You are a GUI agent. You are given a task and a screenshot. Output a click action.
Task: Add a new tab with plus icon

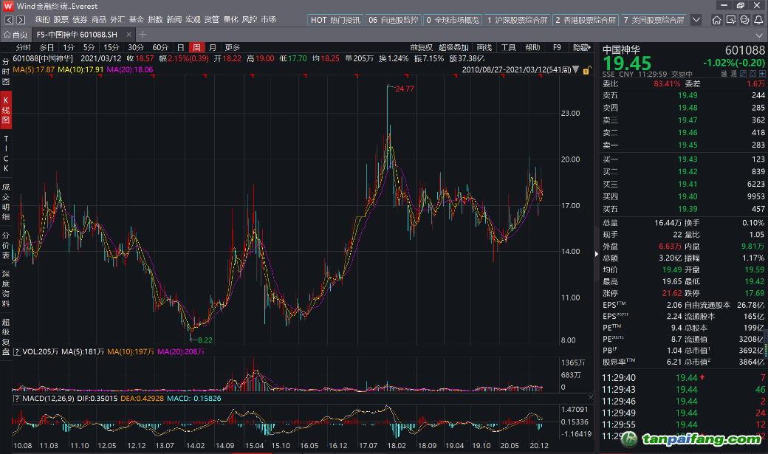coord(143,34)
